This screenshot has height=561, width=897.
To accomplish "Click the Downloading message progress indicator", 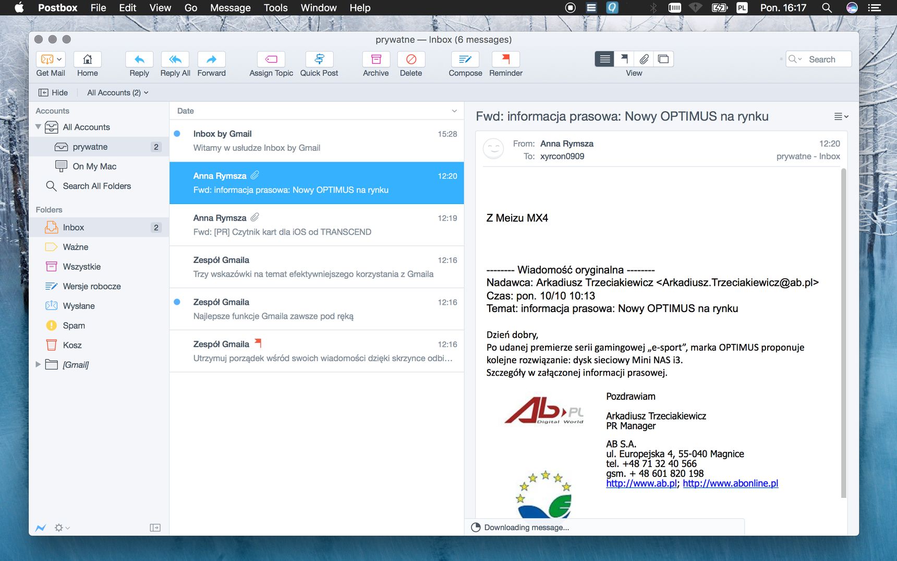I will (476, 527).
